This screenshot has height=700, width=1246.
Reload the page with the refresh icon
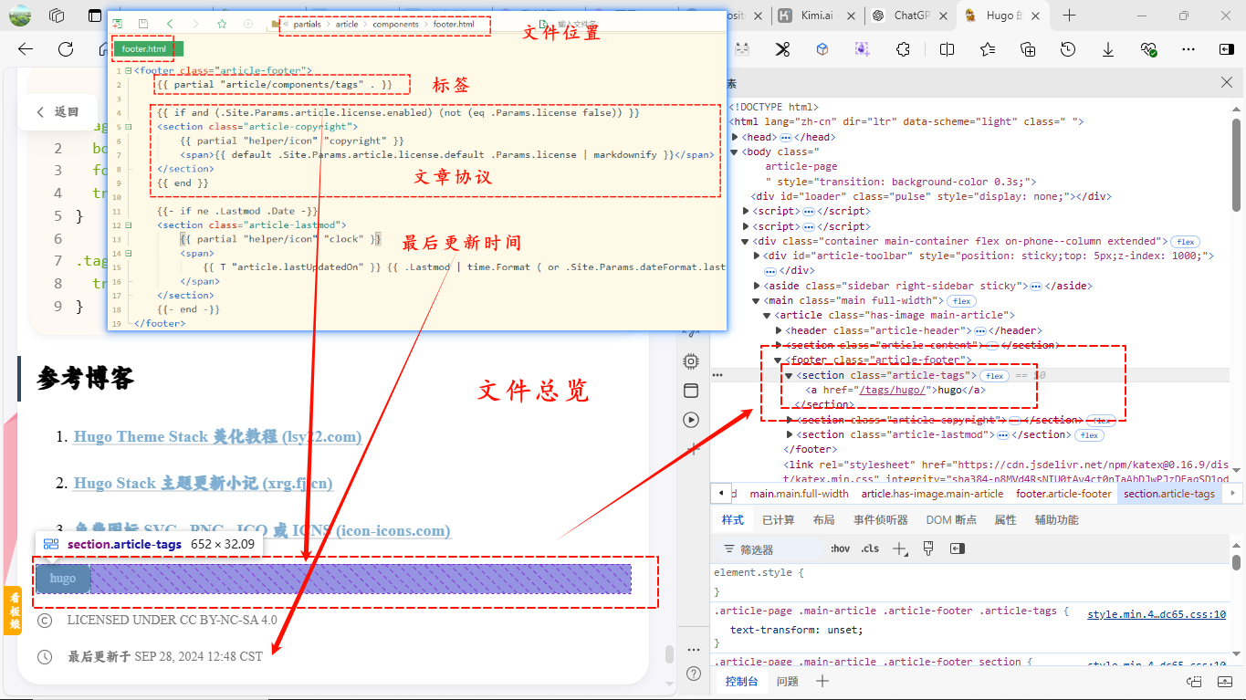[x=66, y=49]
